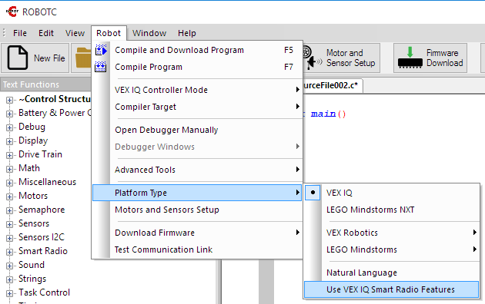Screen dimensions: 485x304
Task: Open the File menu
Action: click(20, 33)
